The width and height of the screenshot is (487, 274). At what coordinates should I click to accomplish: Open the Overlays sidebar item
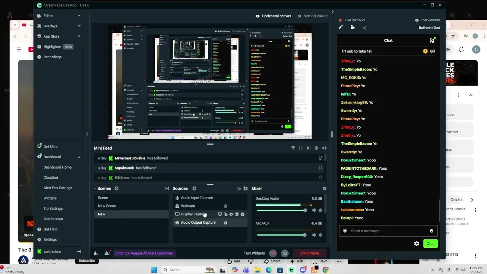click(x=50, y=26)
